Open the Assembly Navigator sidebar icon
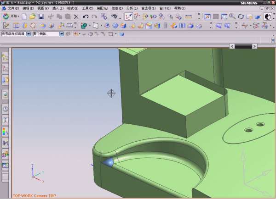 [5, 57]
